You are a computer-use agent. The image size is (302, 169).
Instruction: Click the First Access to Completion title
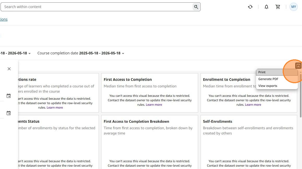pos(128,80)
